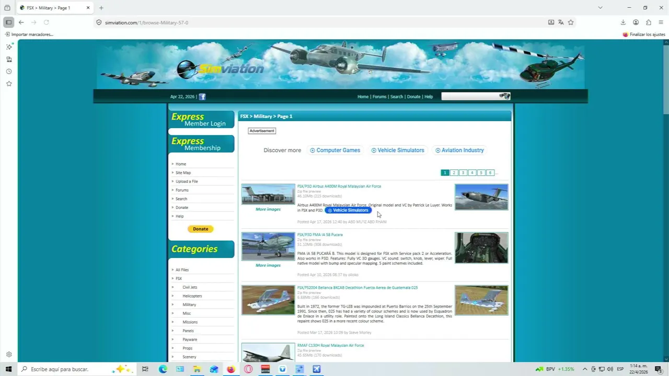Show hidden system tray icons
669x376 pixels.
[585, 369]
